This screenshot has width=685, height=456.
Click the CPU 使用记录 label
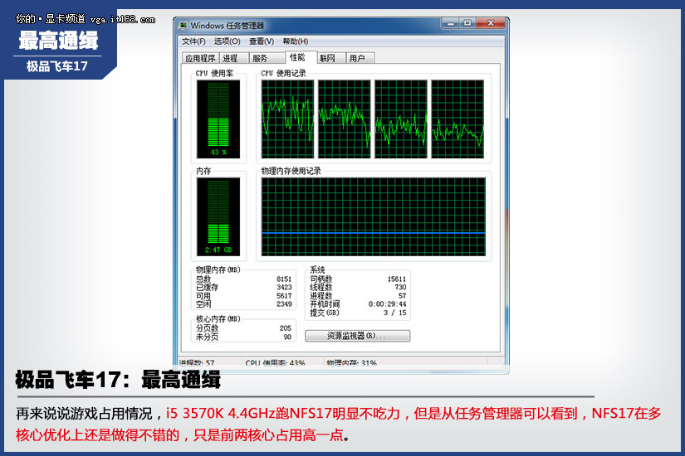(x=283, y=73)
